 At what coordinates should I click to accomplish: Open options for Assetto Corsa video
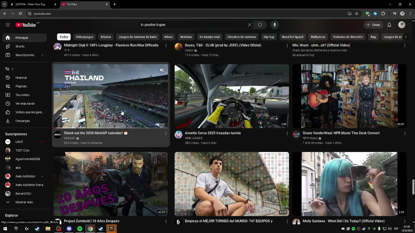(287, 133)
